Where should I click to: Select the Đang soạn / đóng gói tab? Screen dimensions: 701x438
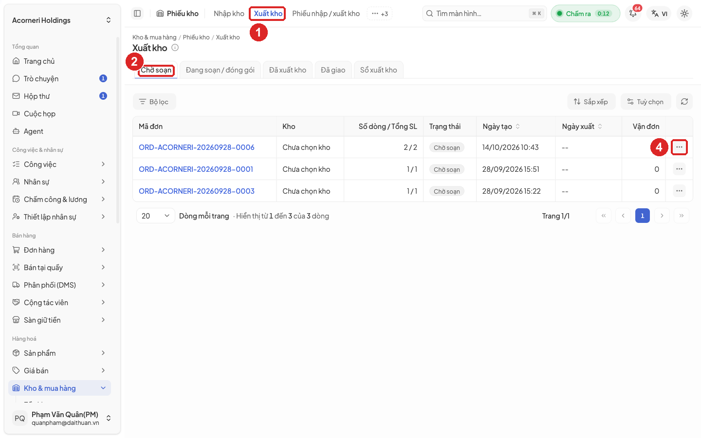point(220,70)
